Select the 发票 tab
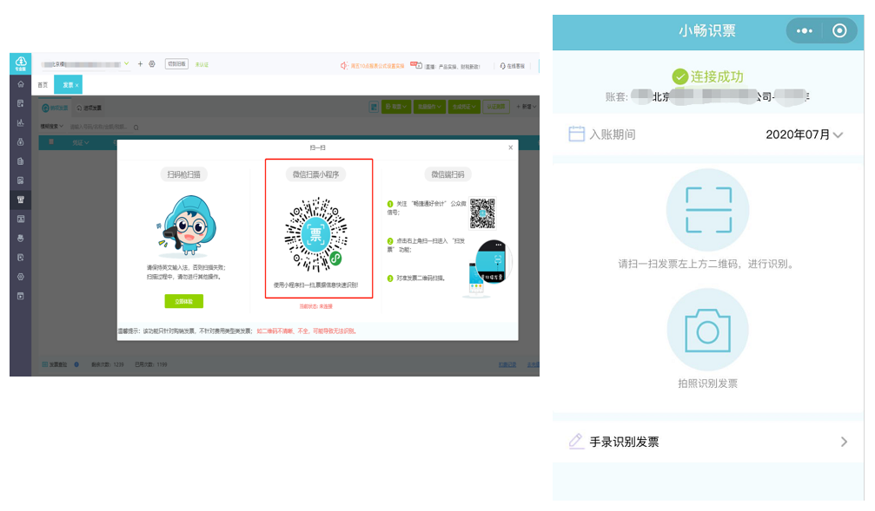 68,85
